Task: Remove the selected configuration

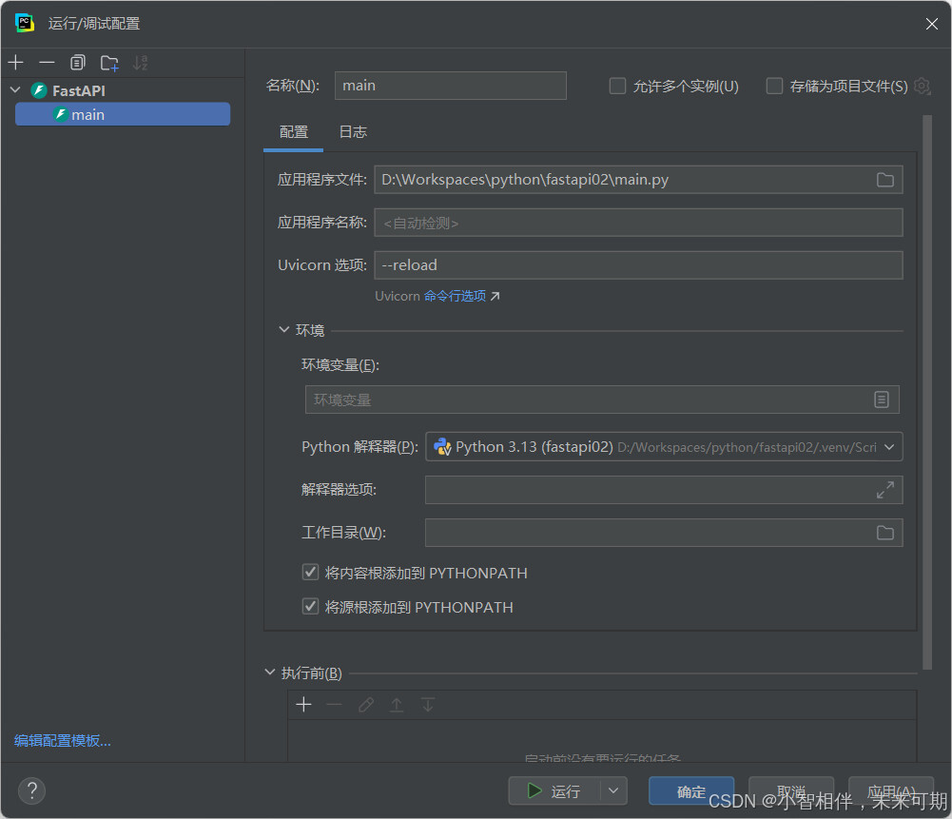Action: coord(47,63)
